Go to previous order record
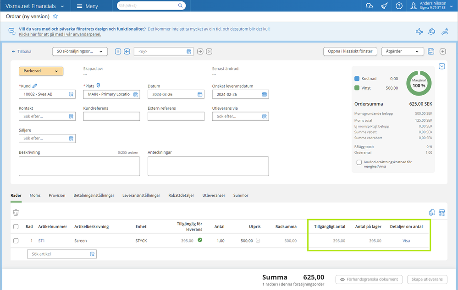458x290 pixels. (x=127, y=52)
